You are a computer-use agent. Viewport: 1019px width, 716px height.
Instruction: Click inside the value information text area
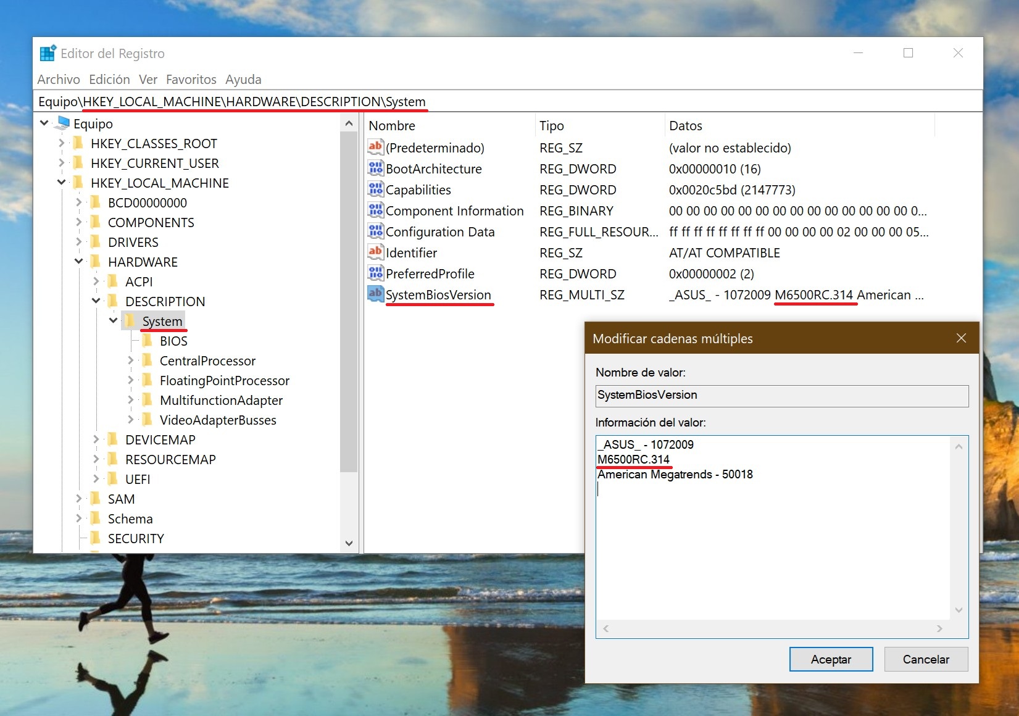[772, 543]
